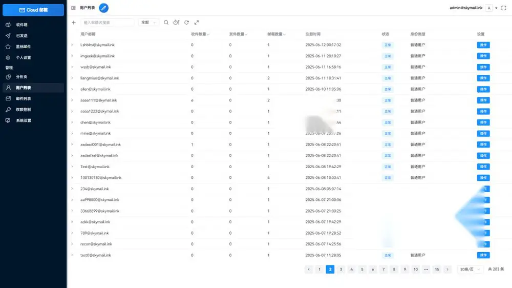Click the expand arrows icon in toolbar
The image size is (512, 288).
point(197,23)
